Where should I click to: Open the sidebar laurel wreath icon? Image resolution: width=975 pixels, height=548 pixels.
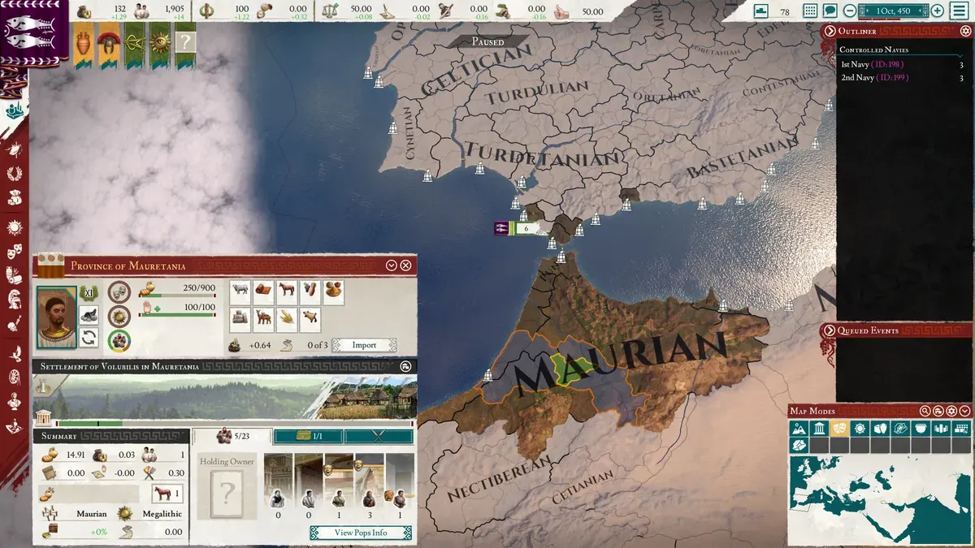(x=14, y=174)
